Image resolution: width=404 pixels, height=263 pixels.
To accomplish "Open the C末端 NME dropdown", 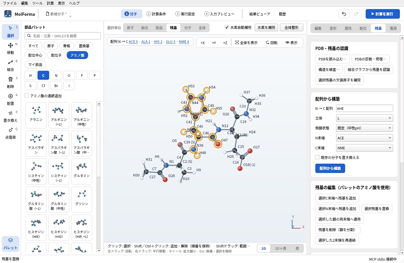I will tap(364, 148).
